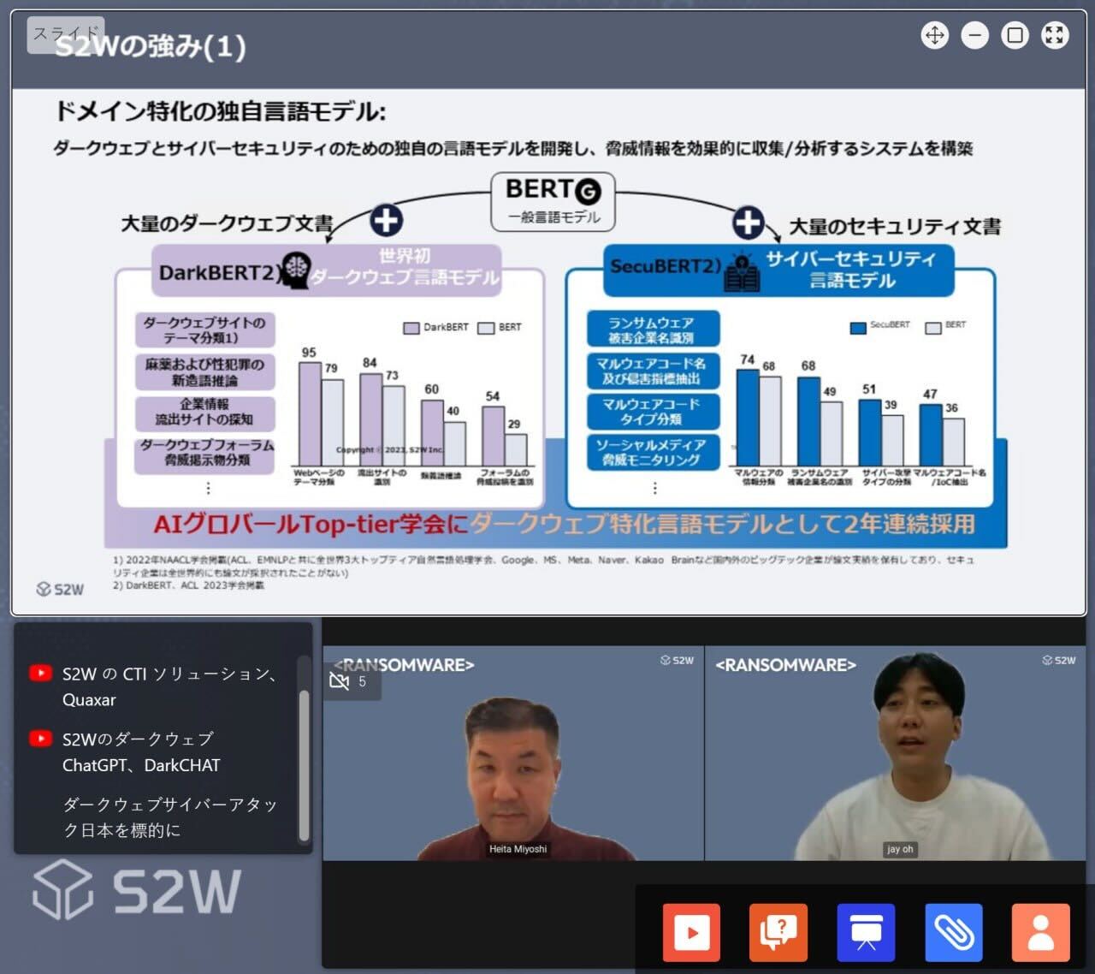Toggle the camera-off indicator showing 5

click(349, 681)
